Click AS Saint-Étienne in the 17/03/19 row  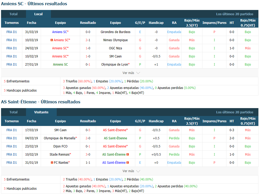point(115,130)
